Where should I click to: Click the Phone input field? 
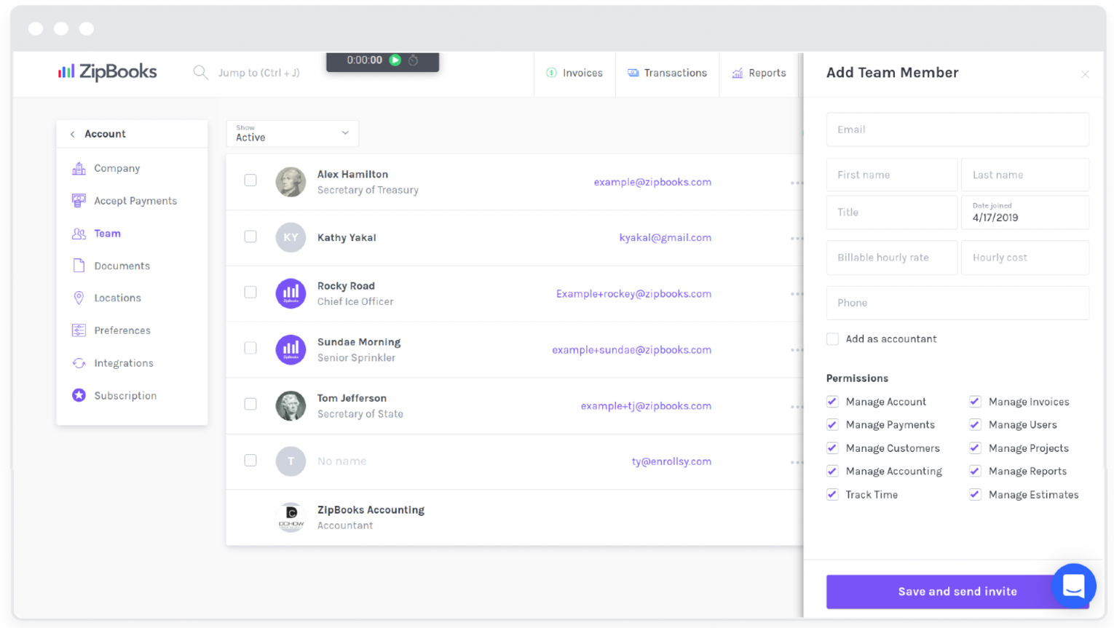[x=957, y=303]
